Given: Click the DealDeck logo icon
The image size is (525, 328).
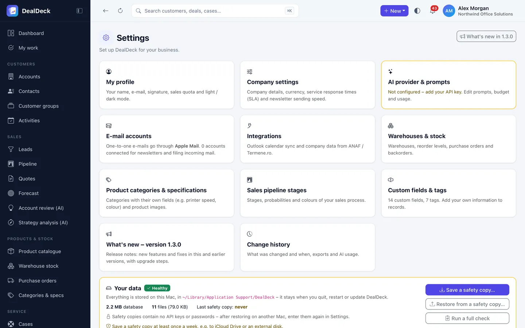Looking at the screenshot, I should pyautogui.click(x=12, y=11).
